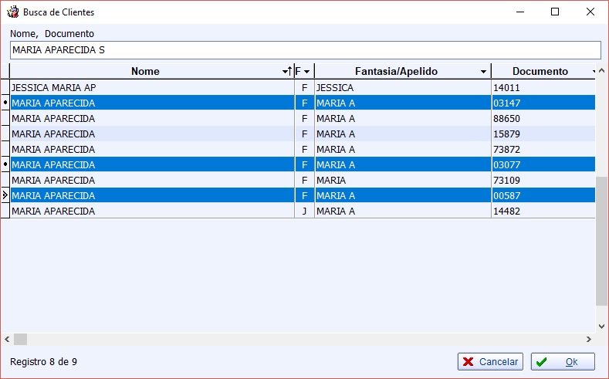Click the green checkmark icon on Ok
This screenshot has width=609, height=379.
click(541, 362)
